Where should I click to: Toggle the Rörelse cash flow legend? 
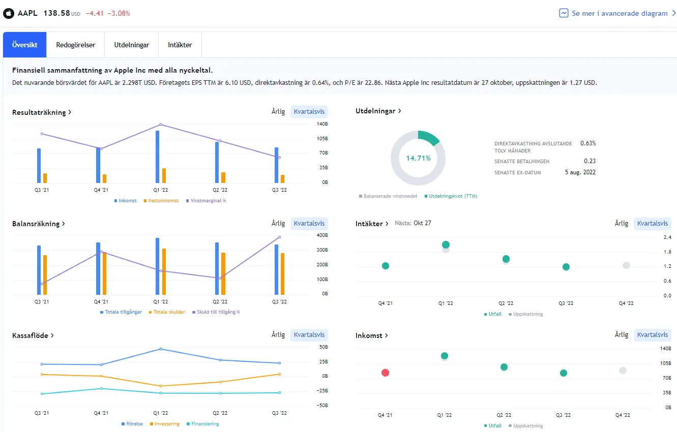tap(132, 424)
